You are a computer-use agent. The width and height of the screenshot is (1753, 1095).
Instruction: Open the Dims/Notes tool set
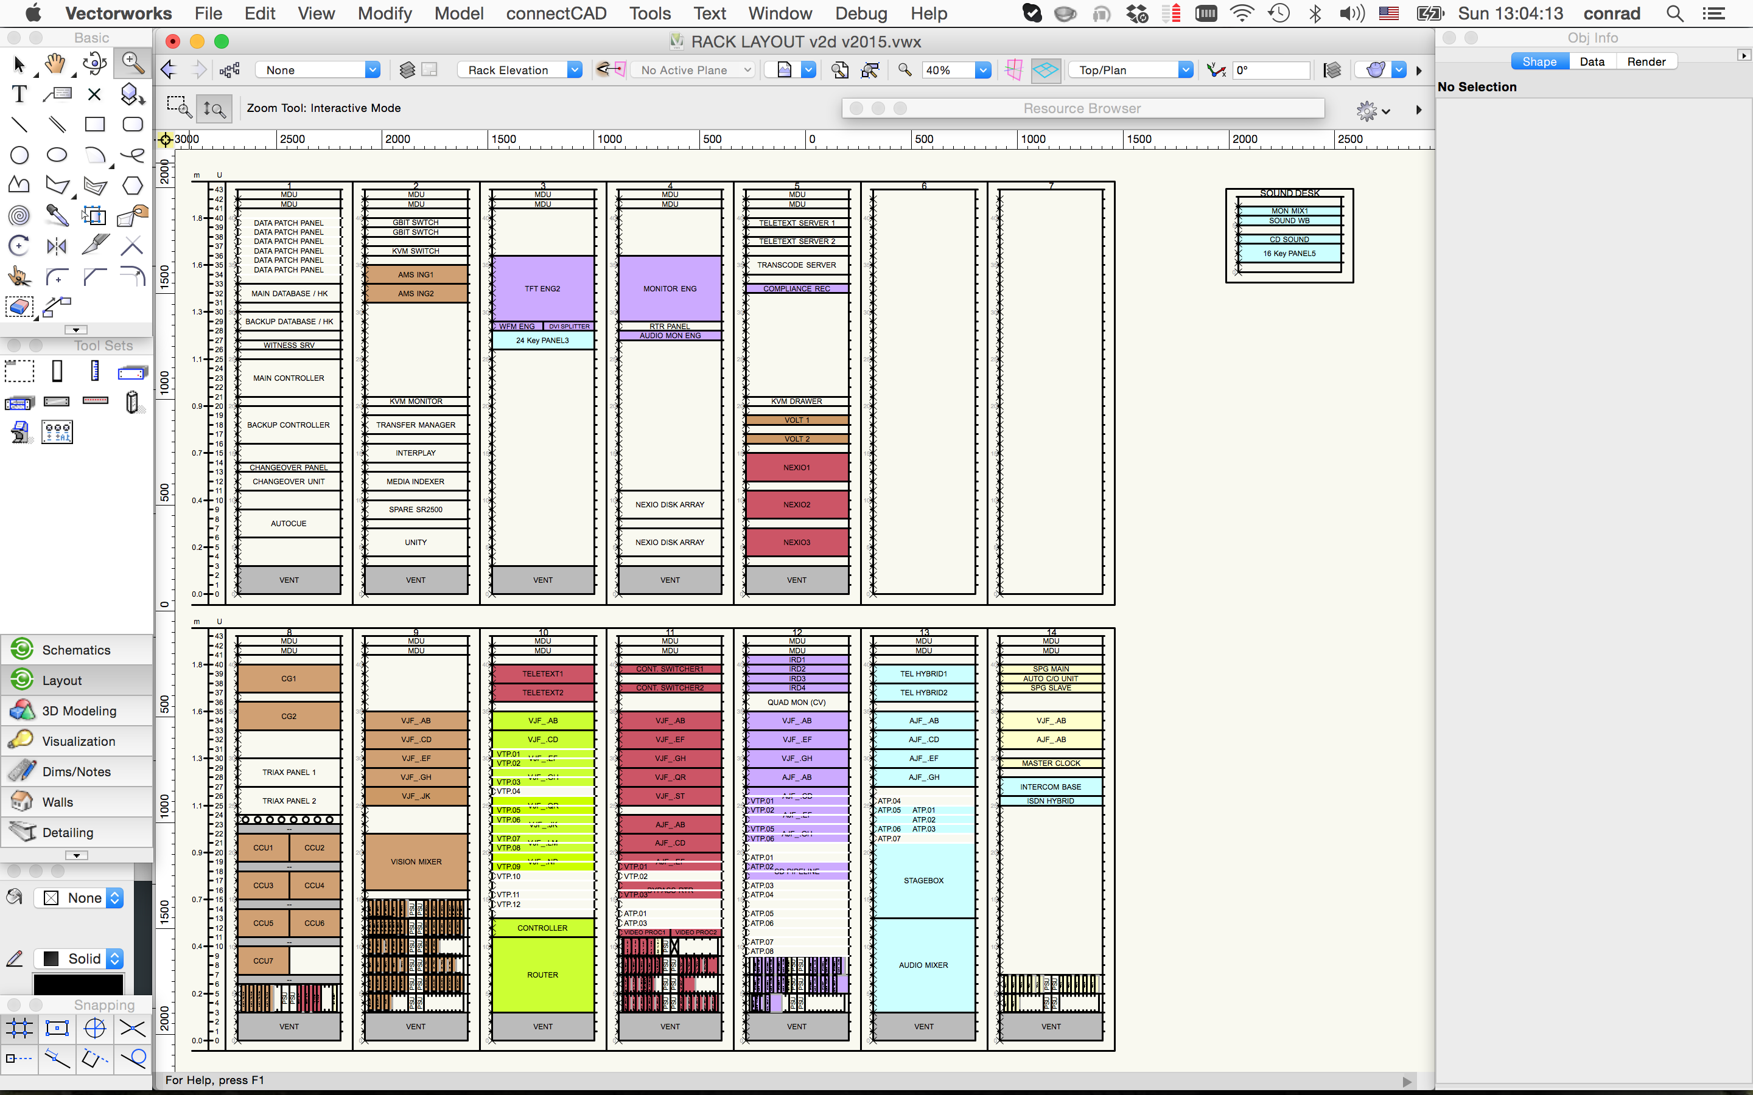click(x=76, y=771)
